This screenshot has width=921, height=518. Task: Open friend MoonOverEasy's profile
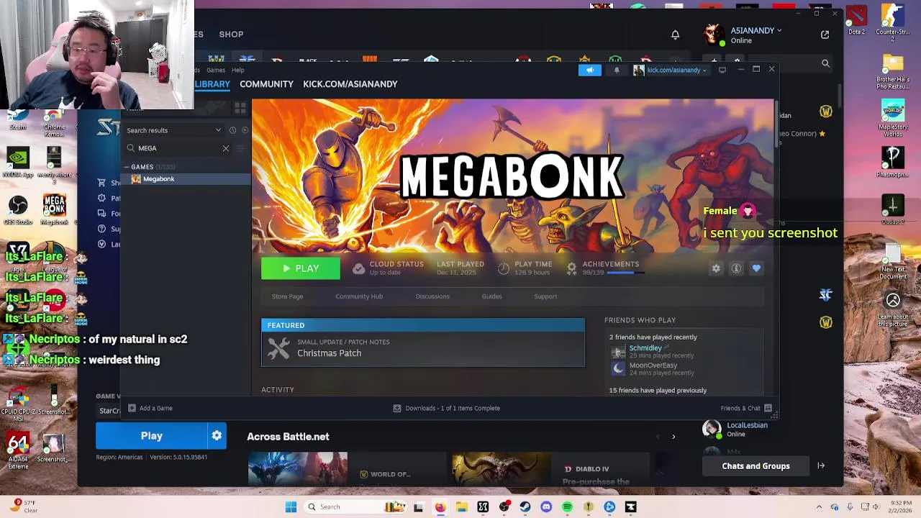653,365
